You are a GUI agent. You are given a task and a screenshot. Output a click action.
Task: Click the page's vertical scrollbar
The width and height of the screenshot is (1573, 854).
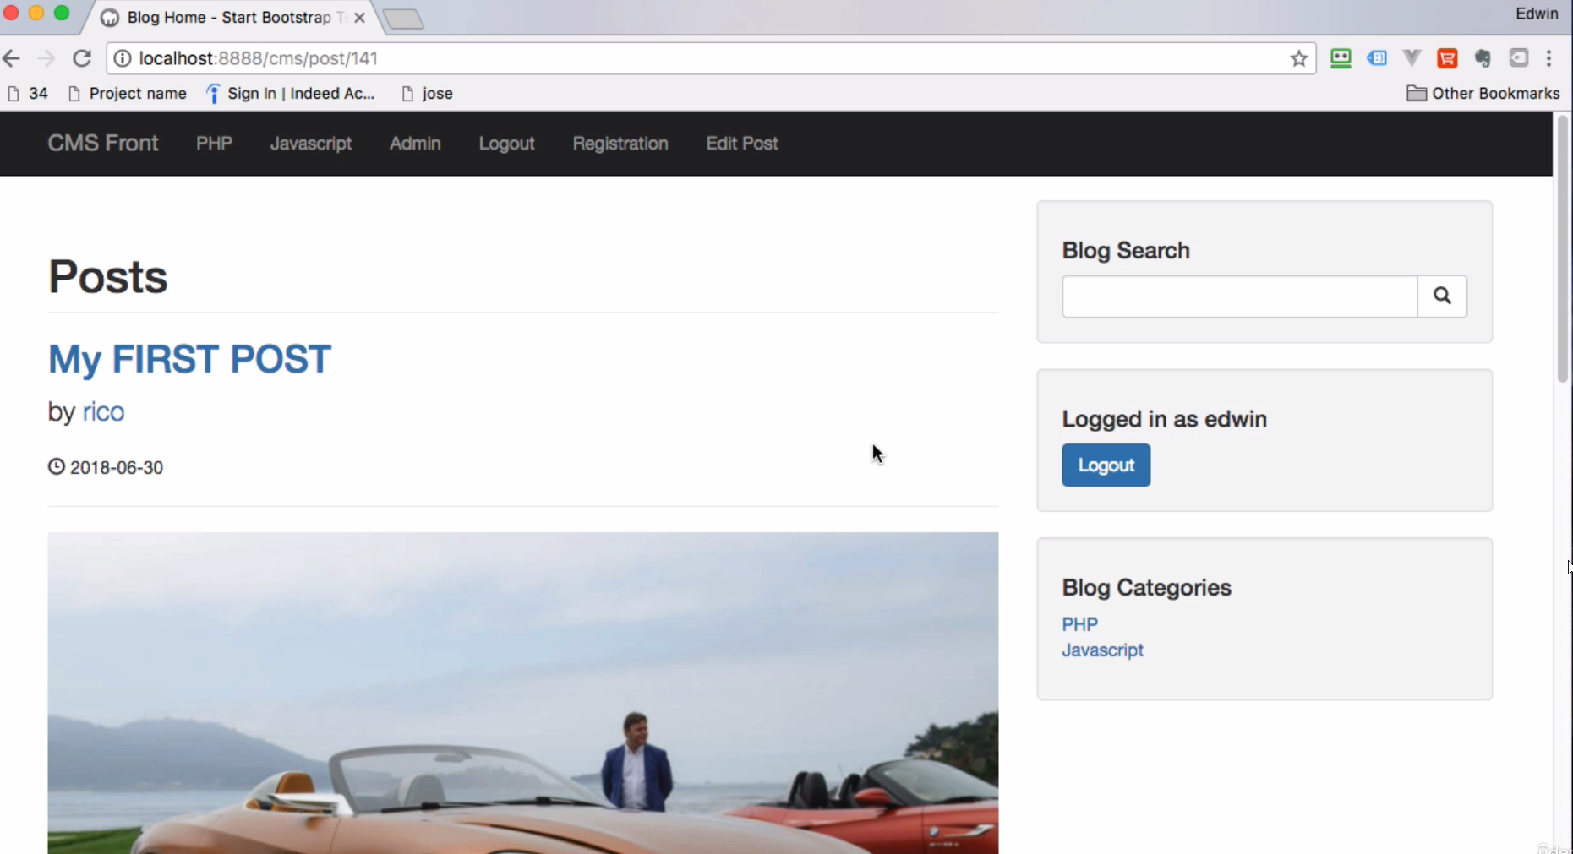(1562, 253)
